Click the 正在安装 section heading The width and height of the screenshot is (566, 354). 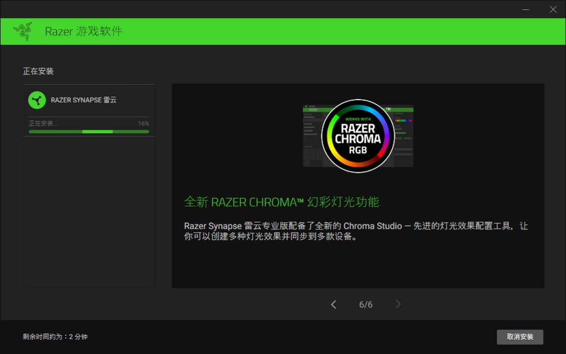38,71
